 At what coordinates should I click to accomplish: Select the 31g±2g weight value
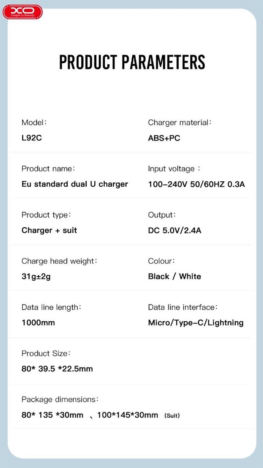click(36, 276)
